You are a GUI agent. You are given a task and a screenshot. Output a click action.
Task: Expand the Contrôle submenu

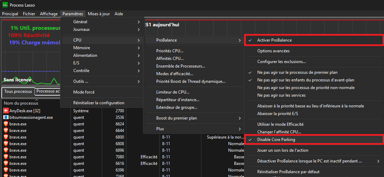pyautogui.click(x=102, y=71)
